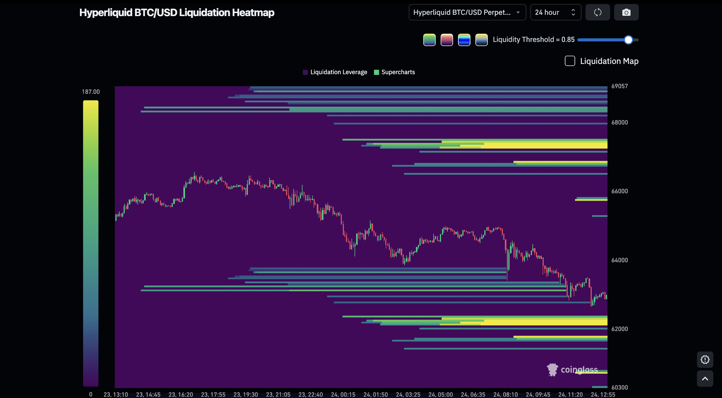722x398 pixels.
Task: Toggle the Liquidation Leverage legend item
Action: pyautogui.click(x=335, y=72)
